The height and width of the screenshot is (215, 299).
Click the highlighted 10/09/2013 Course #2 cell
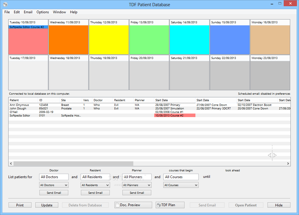pyautogui.click(x=175, y=115)
